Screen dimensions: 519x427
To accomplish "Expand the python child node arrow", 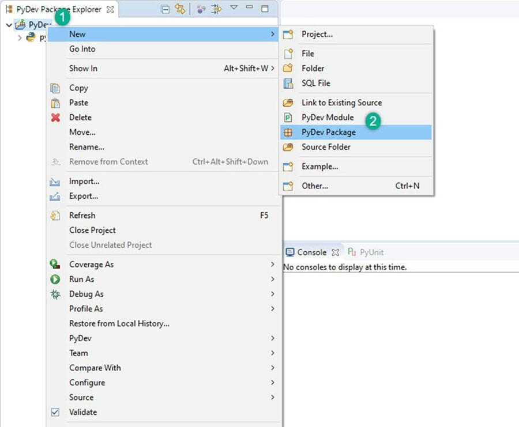I will (x=20, y=38).
